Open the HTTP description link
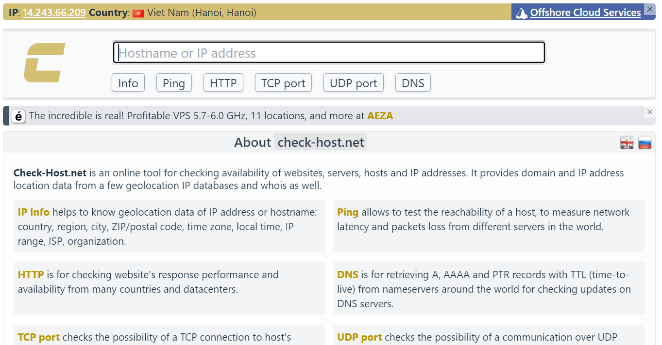Screen dimensions: 662x345 [x=31, y=275]
